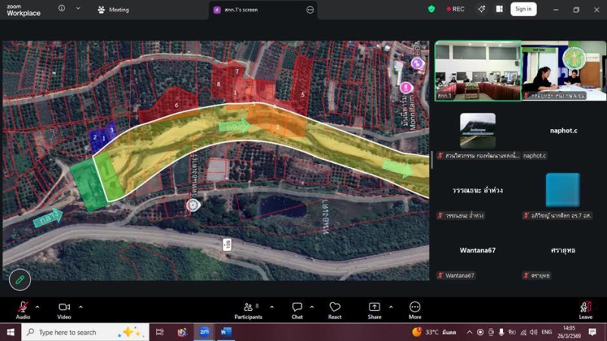Click the Sign in button
The width and height of the screenshot is (607, 341).
click(522, 9)
